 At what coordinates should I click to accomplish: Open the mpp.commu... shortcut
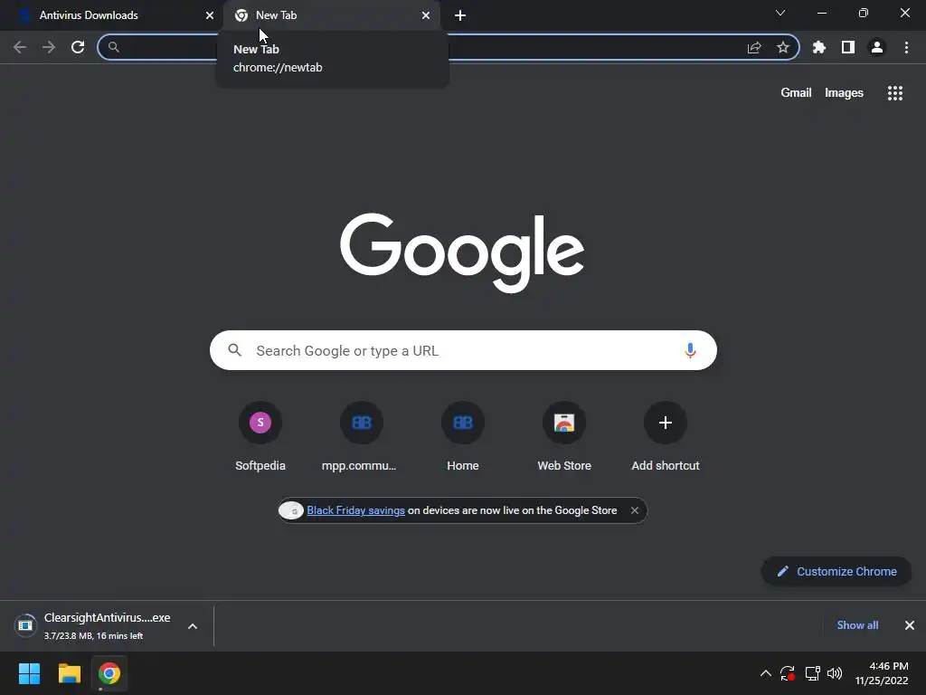[362, 437]
